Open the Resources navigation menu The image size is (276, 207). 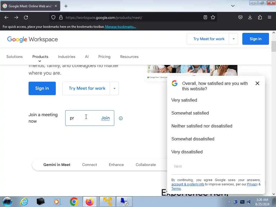(129, 57)
